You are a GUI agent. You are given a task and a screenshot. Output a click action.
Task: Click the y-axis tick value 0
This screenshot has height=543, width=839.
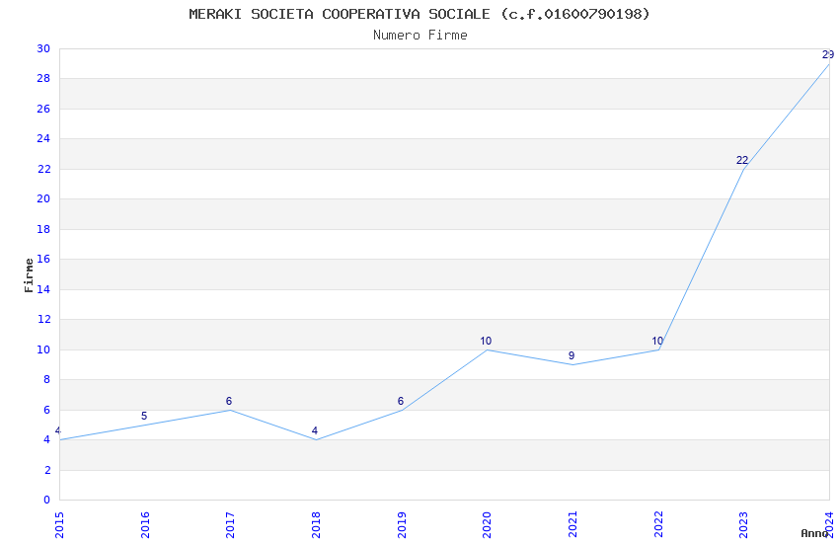point(47,501)
